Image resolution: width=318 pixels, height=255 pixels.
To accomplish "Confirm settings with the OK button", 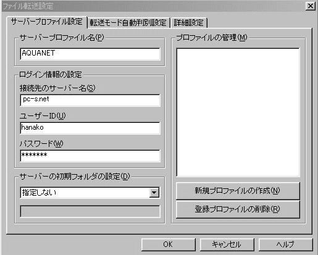I will (168, 245).
